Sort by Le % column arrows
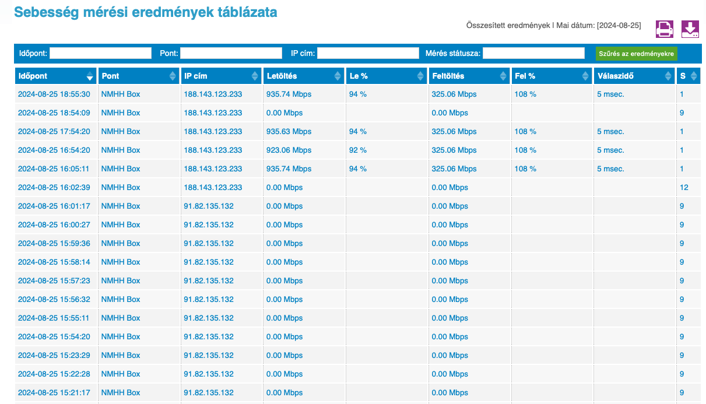Screen dimensions: 706x404 (421, 76)
